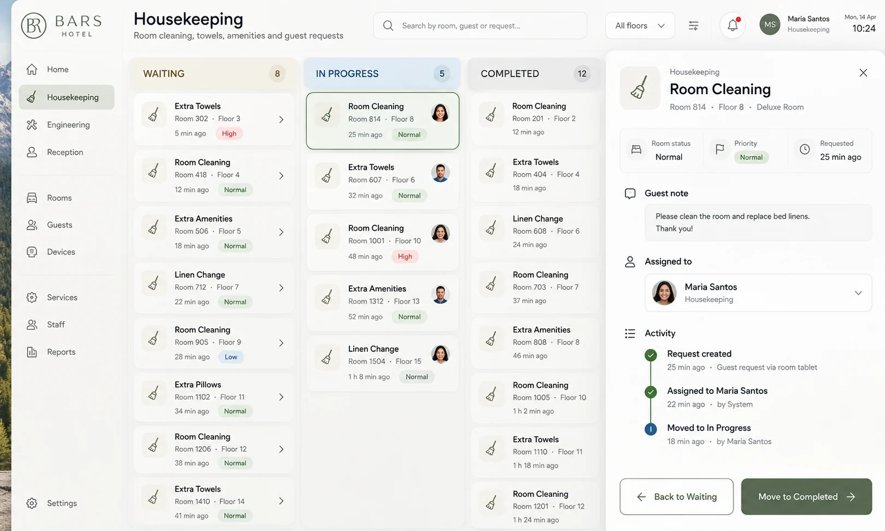Click assignee avatar on Room 1001 card
The width and height of the screenshot is (885, 531).
click(x=440, y=234)
